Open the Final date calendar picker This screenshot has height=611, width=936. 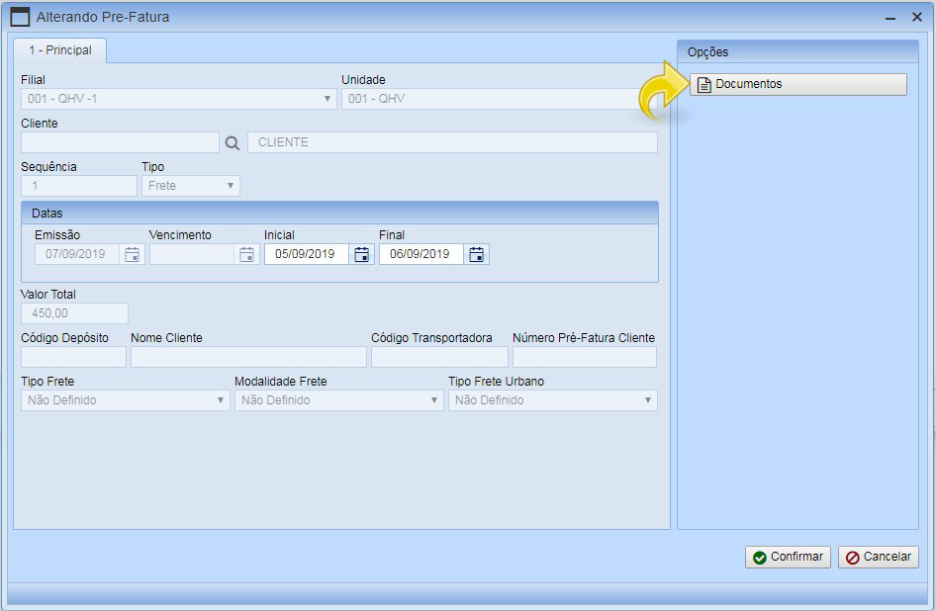pos(477,254)
